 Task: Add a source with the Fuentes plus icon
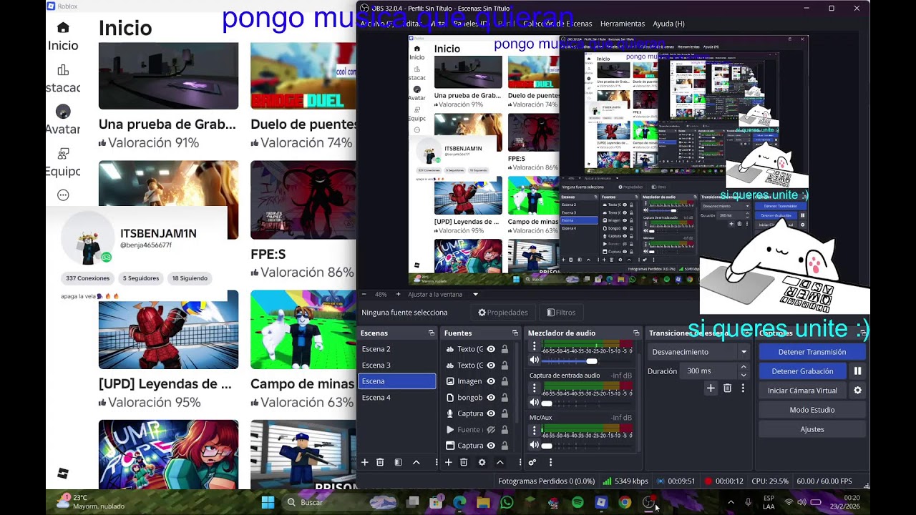(449, 463)
